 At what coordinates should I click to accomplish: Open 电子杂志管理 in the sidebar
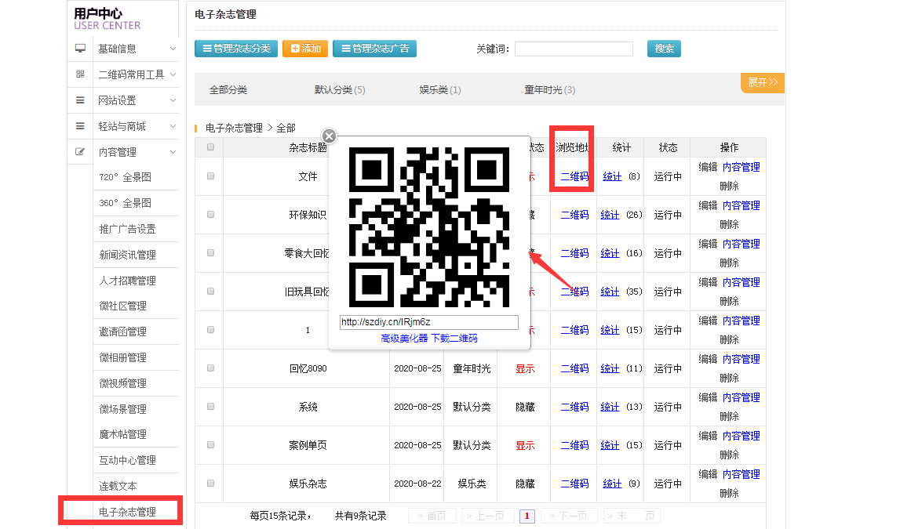pyautogui.click(x=128, y=512)
